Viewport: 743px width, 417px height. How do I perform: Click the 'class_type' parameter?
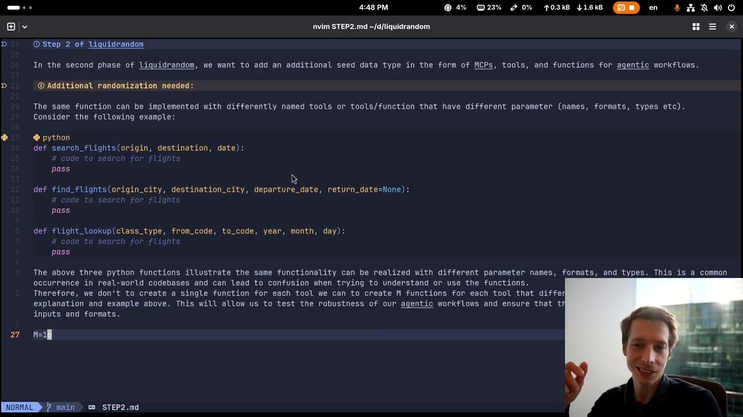(x=139, y=231)
